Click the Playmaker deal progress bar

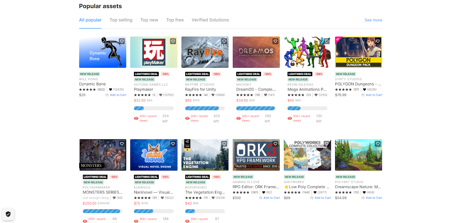click(x=154, y=108)
